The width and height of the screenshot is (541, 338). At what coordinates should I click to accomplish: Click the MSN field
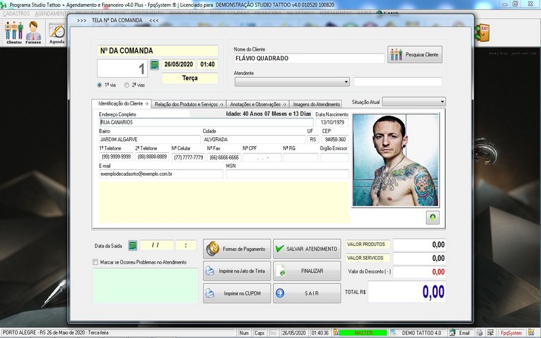pos(287,174)
